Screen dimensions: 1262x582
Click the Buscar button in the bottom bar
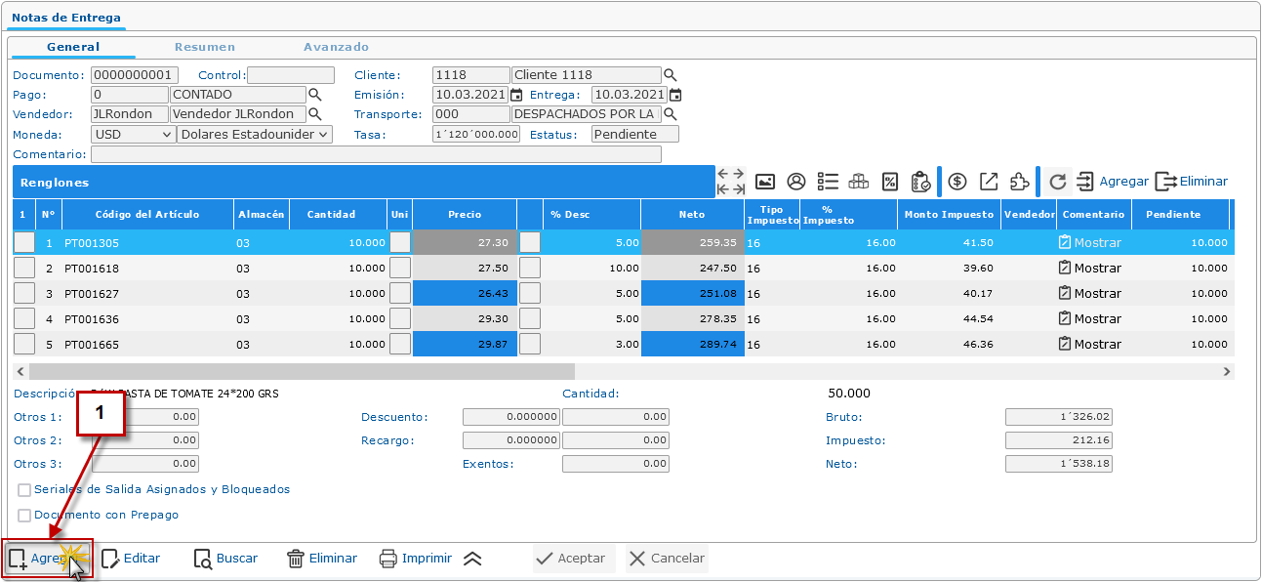(225, 559)
